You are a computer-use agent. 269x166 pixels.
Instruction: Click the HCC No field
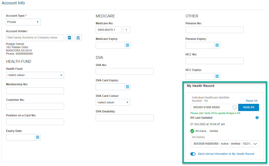click(x=214, y=61)
